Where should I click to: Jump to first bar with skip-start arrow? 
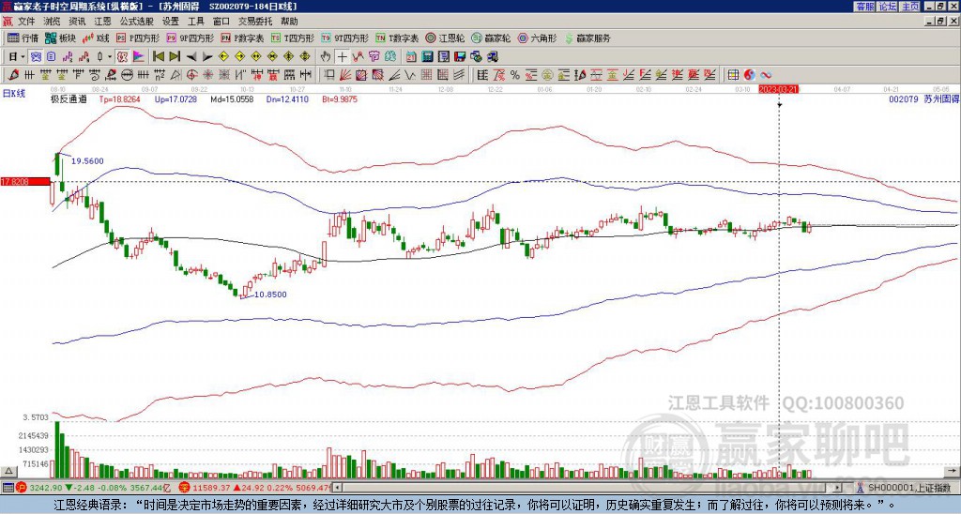click(x=158, y=56)
